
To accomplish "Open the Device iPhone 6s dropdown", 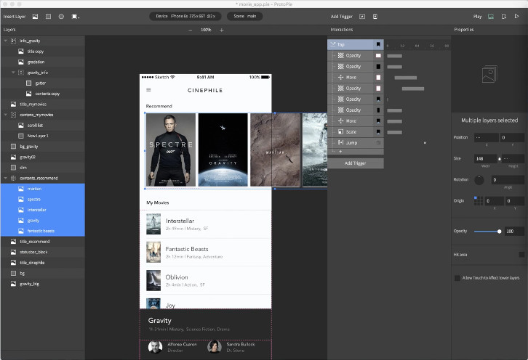I will [185, 16].
